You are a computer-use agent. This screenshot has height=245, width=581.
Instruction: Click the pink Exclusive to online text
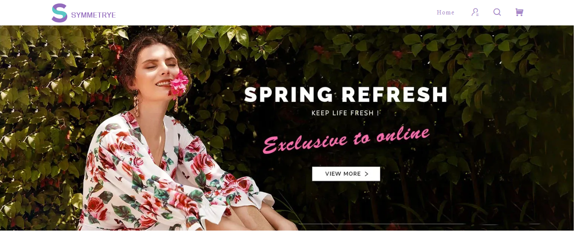tap(346, 139)
